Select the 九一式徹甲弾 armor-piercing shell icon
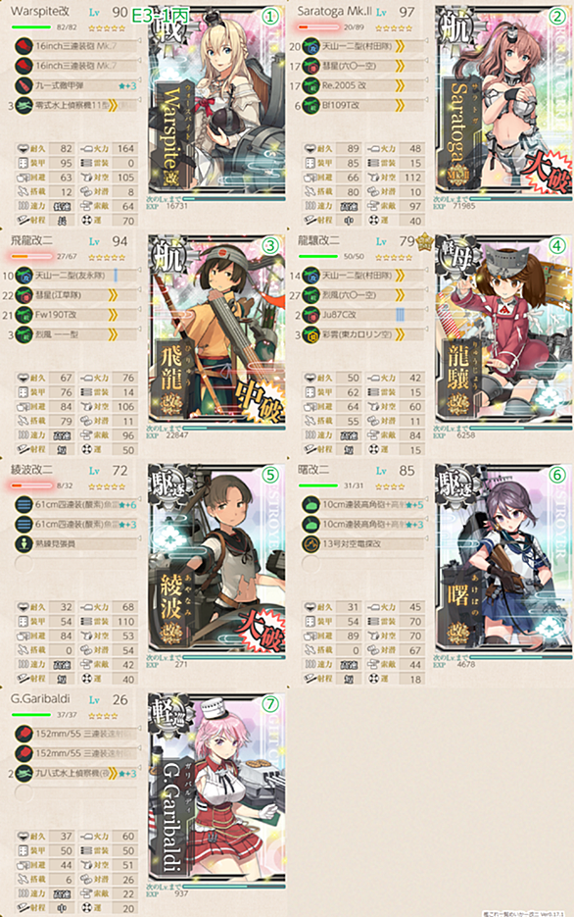The height and width of the screenshot is (917, 574). coord(24,85)
